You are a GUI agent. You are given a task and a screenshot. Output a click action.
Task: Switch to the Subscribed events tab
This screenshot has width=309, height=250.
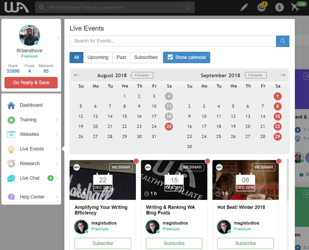[146, 57]
